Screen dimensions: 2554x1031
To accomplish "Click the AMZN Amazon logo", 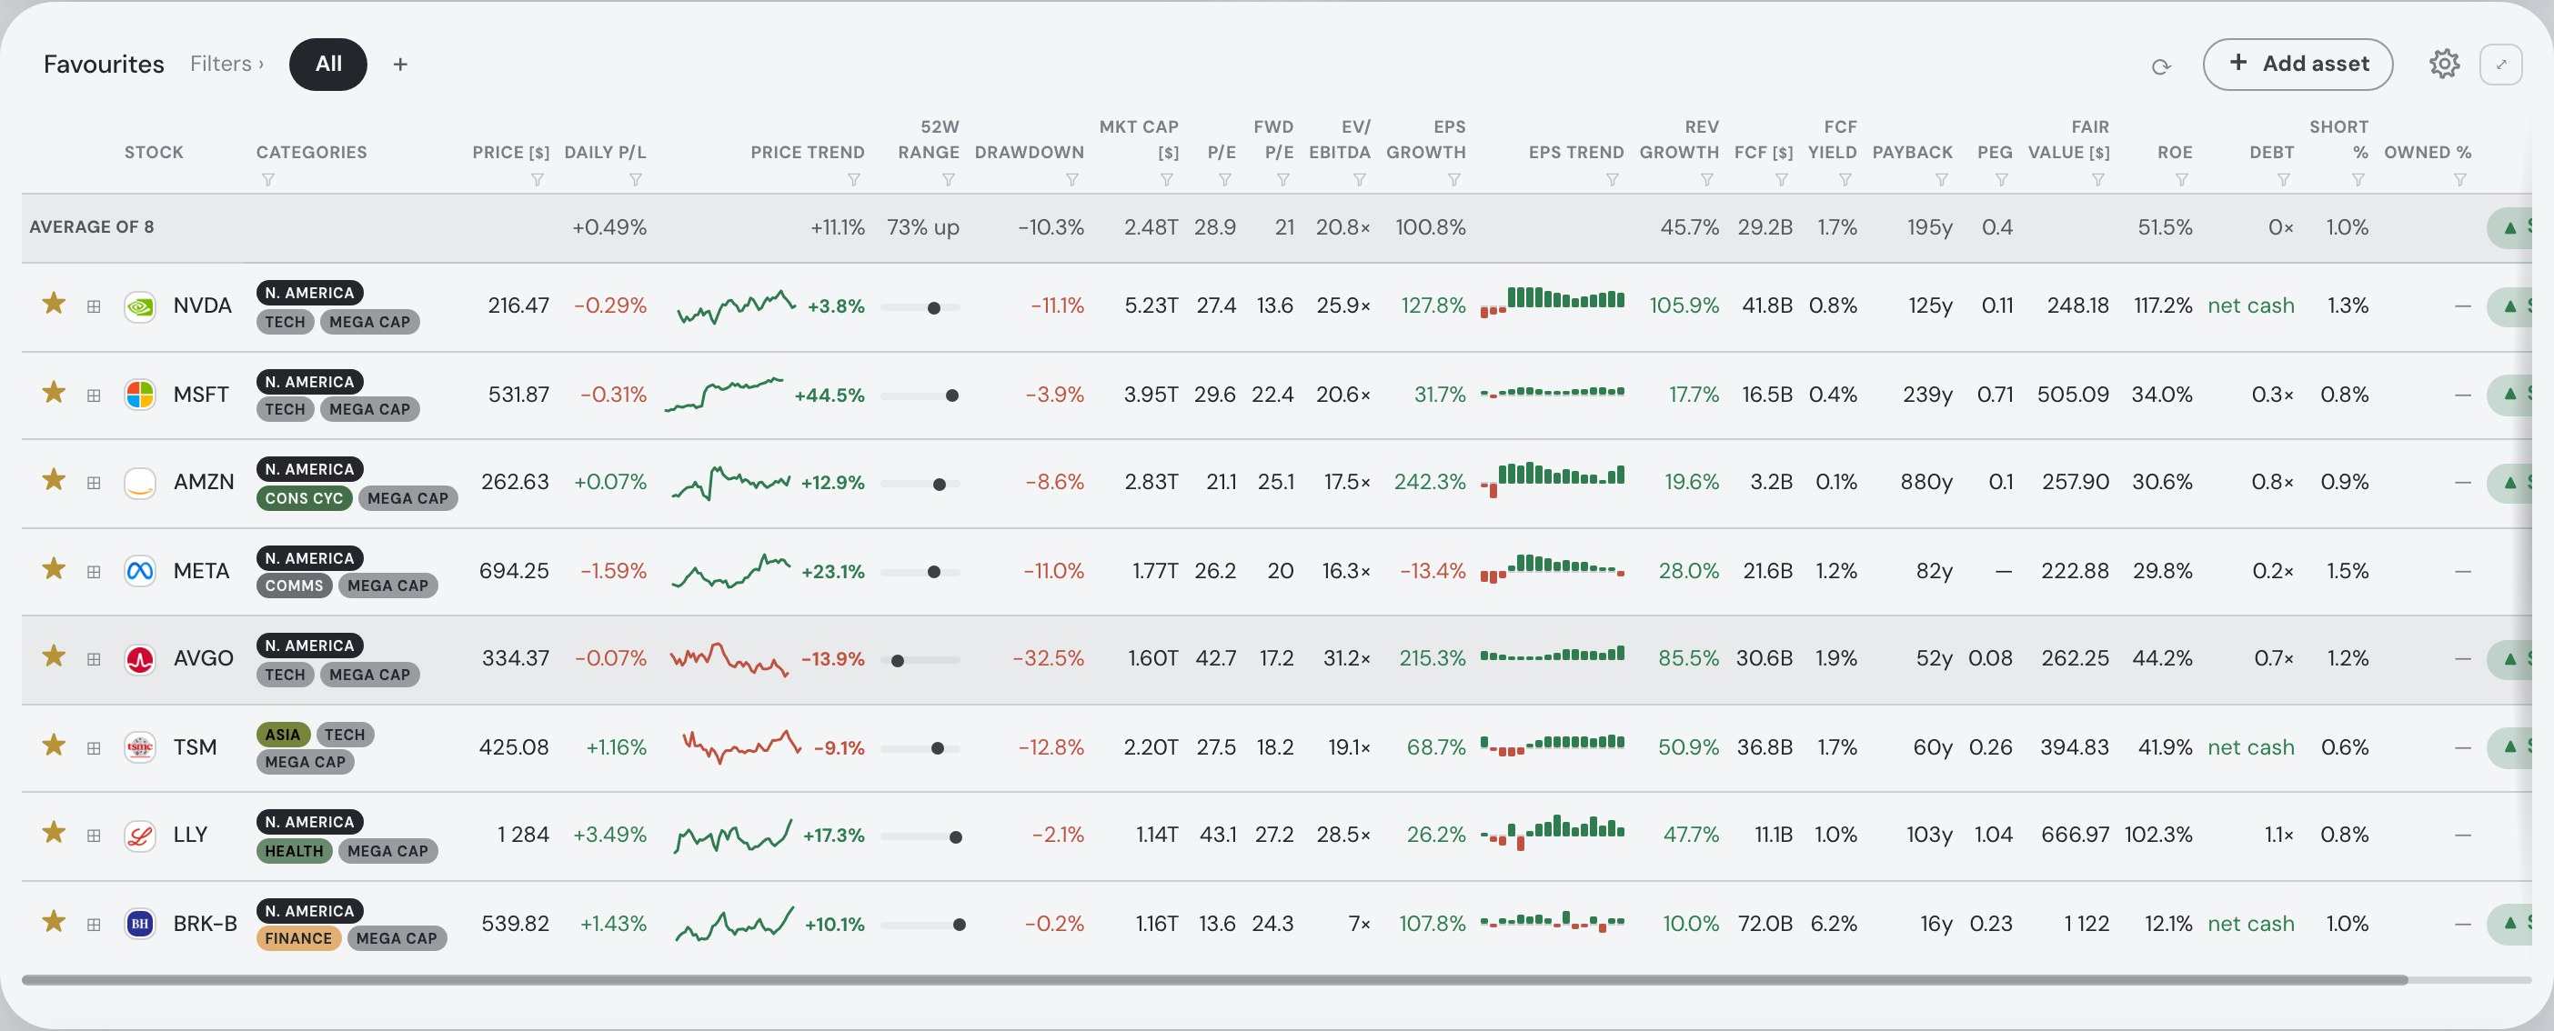I will [x=140, y=483].
